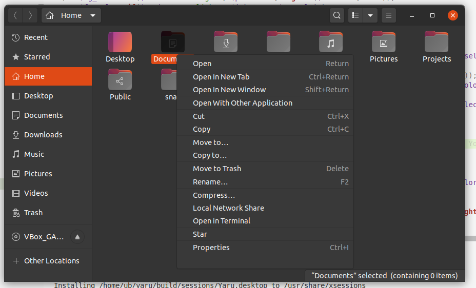Expand the view options dropdown arrow

coord(370,15)
